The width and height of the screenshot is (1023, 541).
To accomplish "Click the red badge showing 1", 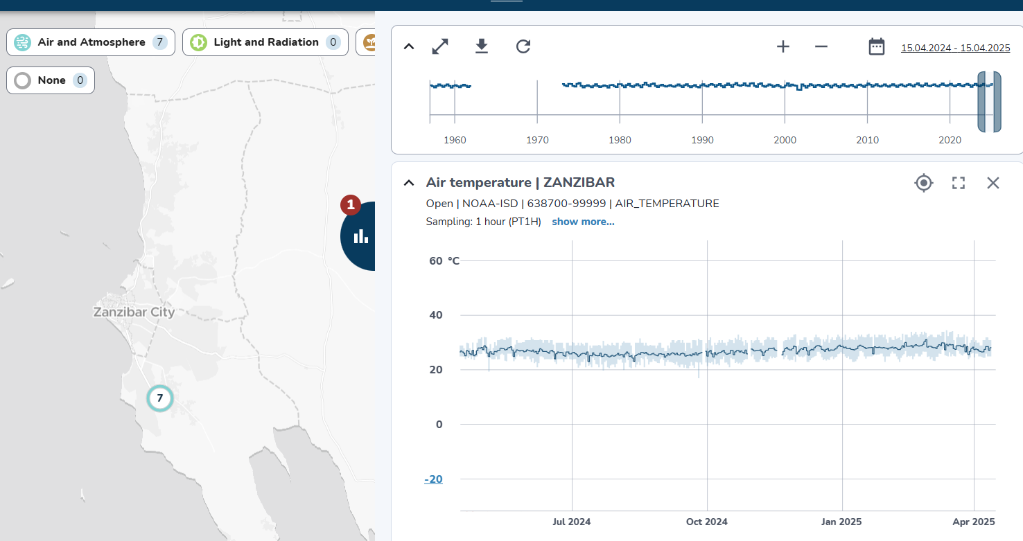I will coord(351,205).
